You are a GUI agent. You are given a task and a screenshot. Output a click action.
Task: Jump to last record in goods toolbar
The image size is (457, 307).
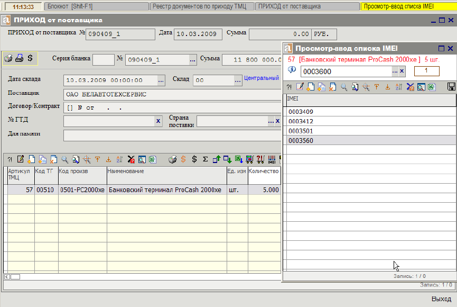click(x=108, y=159)
